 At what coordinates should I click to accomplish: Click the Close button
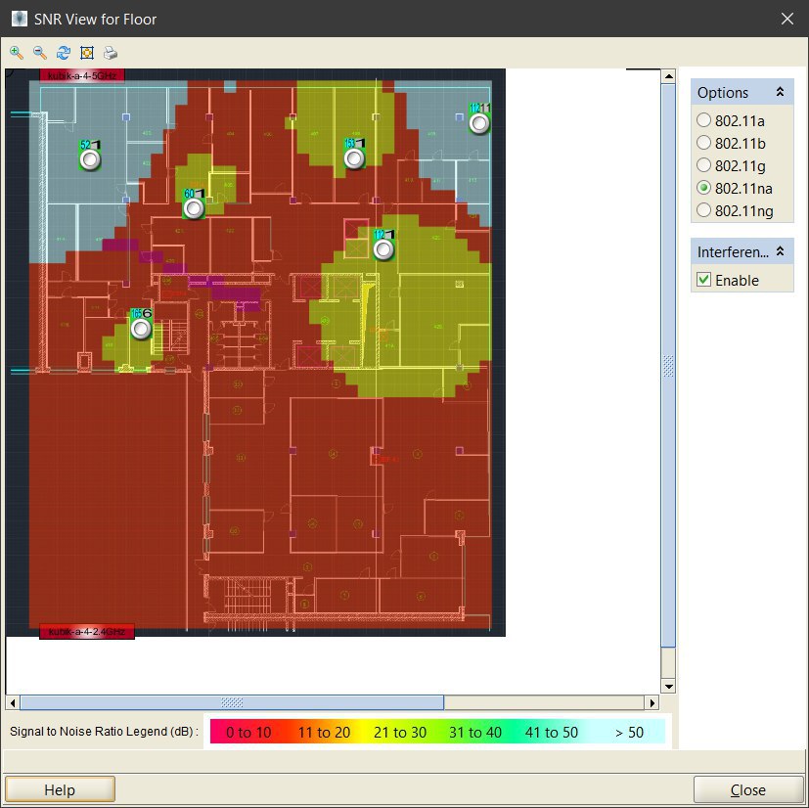pos(747,790)
